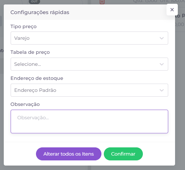This screenshot has height=170, width=185.
Task: Open the Tabela de preço dropdown
Action: coord(89,64)
